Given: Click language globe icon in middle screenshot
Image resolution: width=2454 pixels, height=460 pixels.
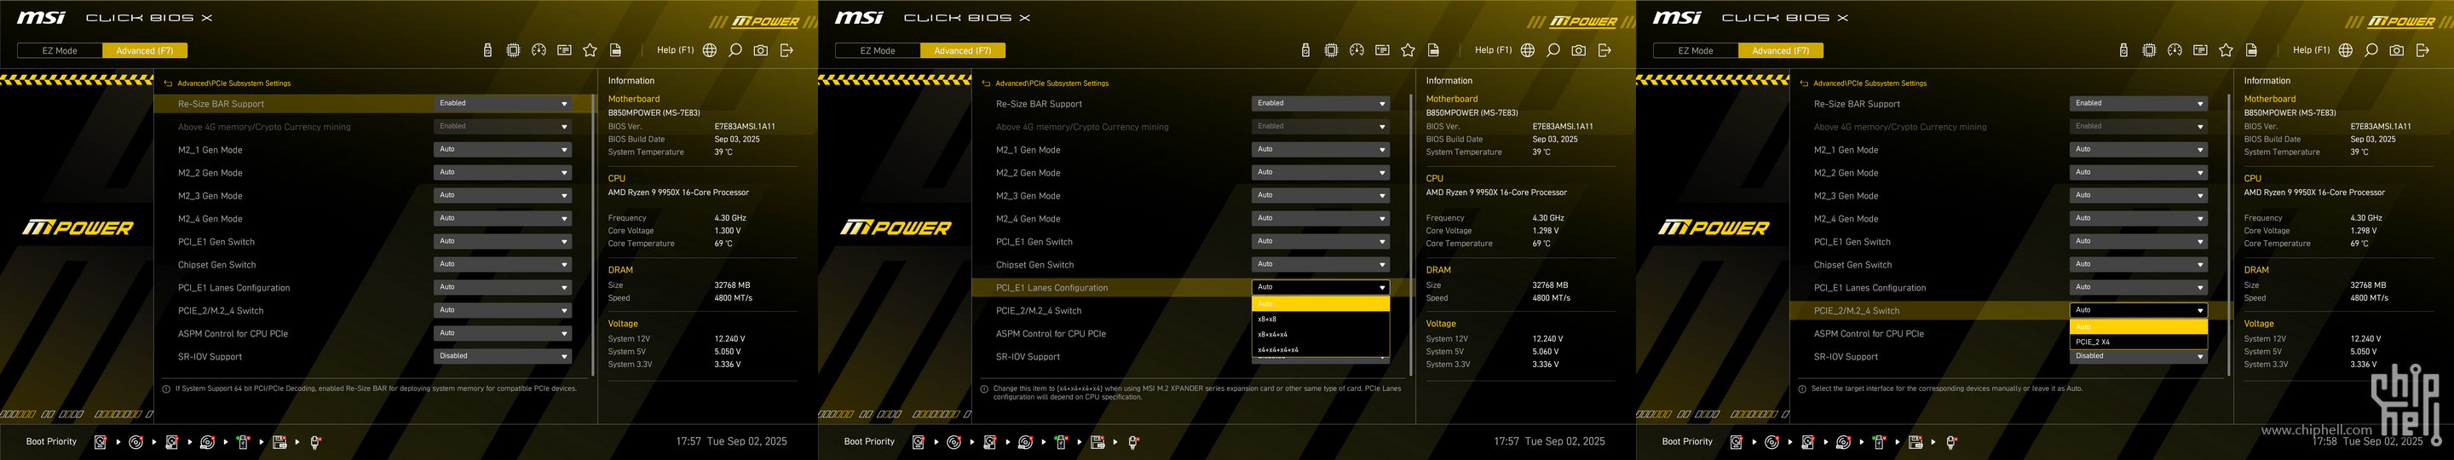Looking at the screenshot, I should tap(1528, 50).
